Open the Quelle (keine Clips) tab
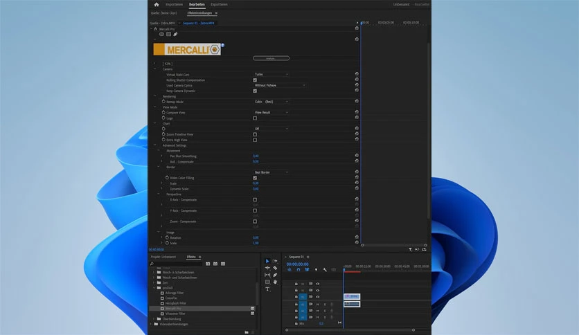The width and height of the screenshot is (579, 335). [x=163, y=13]
